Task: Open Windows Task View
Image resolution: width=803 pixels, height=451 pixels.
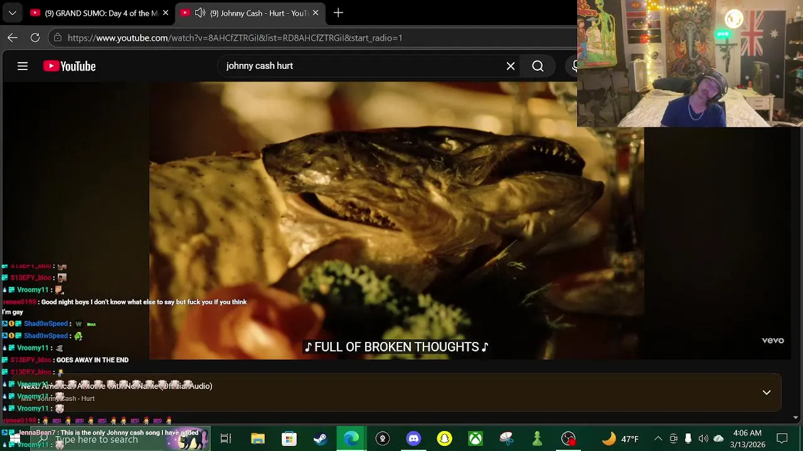Action: point(226,438)
